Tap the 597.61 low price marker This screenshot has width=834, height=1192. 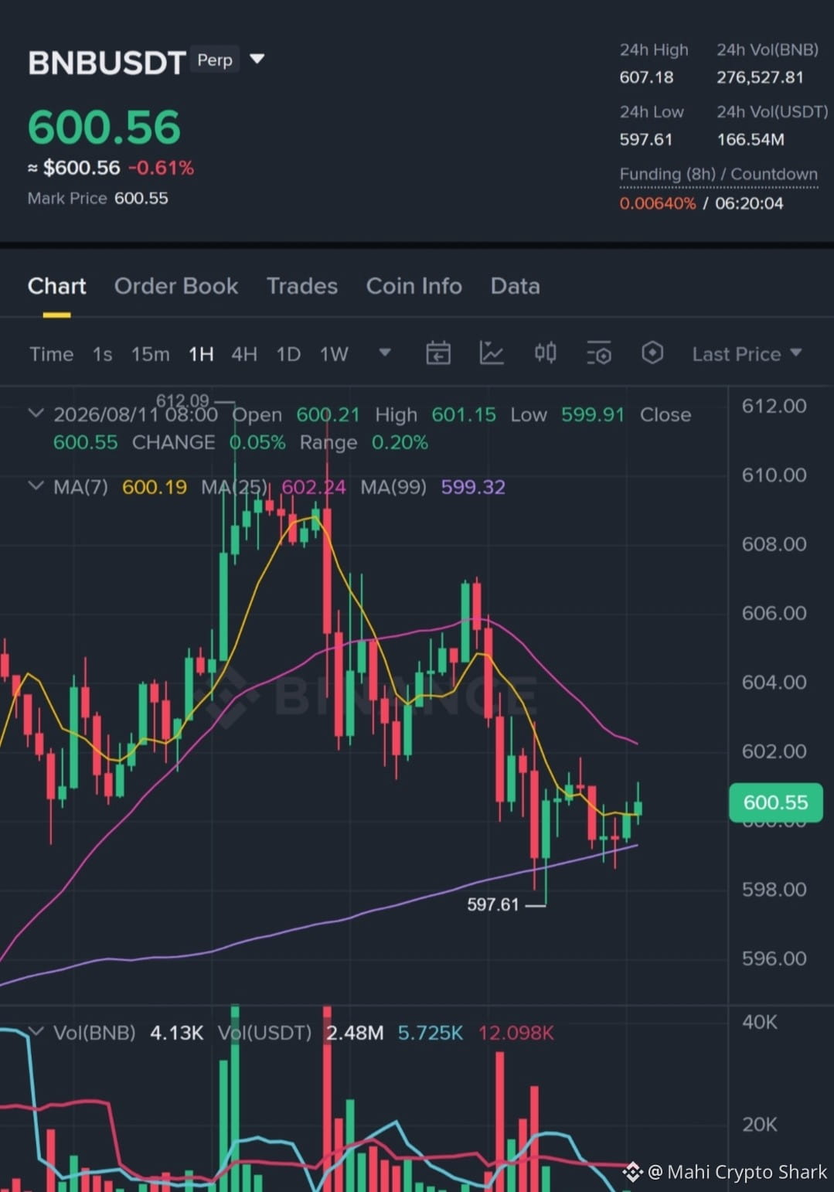[493, 904]
